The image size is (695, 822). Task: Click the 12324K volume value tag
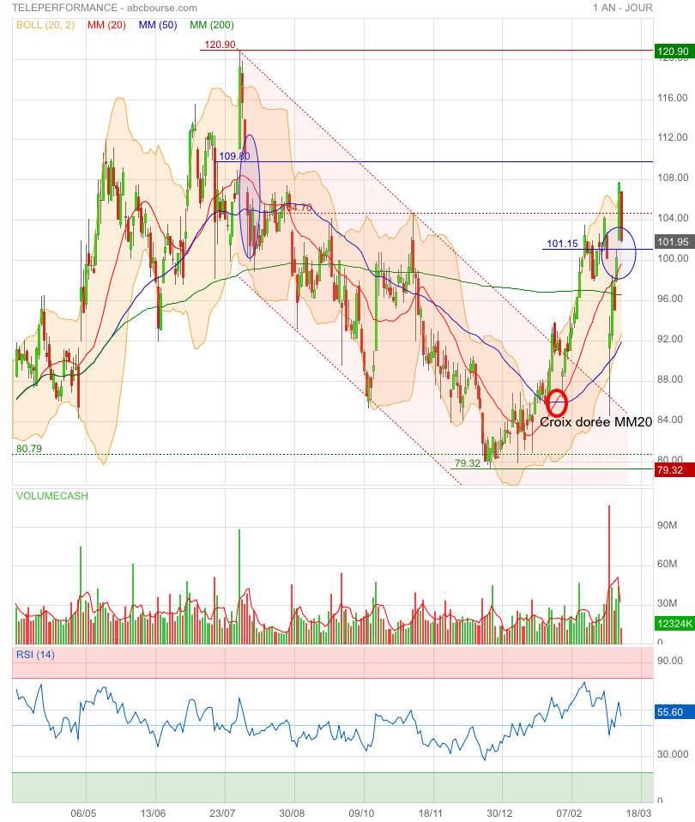tap(674, 623)
